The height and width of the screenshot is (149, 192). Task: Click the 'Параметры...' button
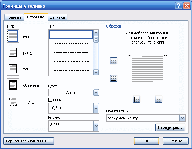click(170, 127)
